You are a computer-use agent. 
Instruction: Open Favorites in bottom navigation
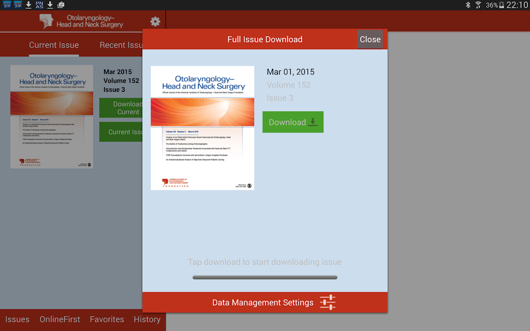[107, 319]
